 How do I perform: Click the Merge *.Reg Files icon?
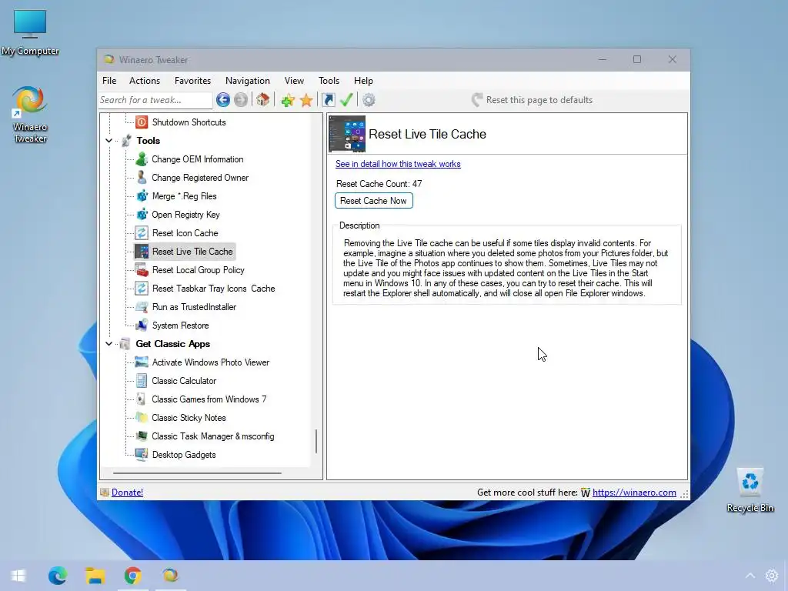[x=142, y=196]
